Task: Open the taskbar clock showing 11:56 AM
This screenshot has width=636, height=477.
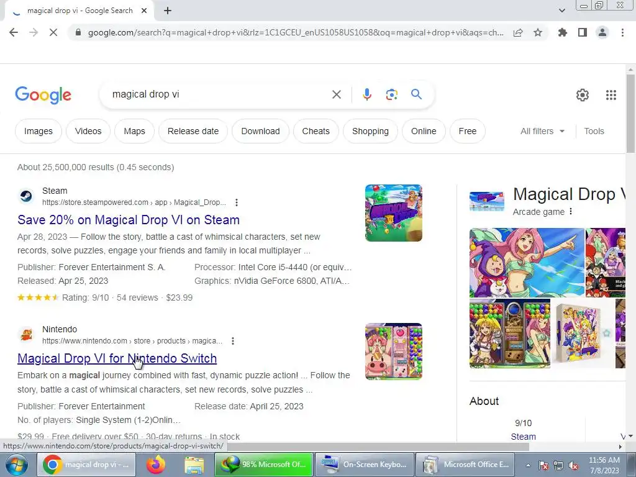Action: click(x=604, y=465)
